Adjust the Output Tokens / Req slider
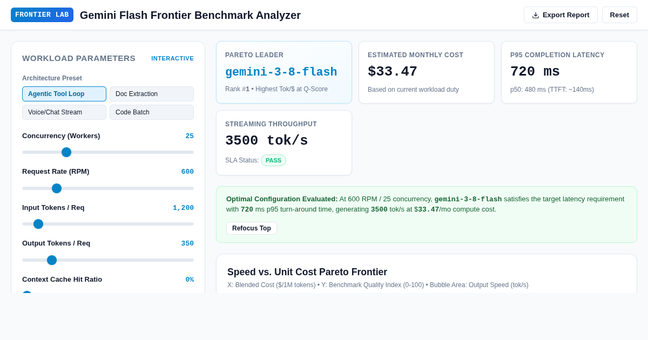The width and height of the screenshot is (648, 340). (x=108, y=260)
